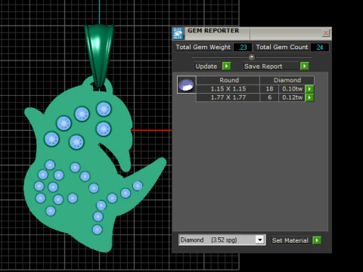This screenshot has height=272, width=363.
Task: Click the quantity 6 cell
Action: (x=269, y=97)
